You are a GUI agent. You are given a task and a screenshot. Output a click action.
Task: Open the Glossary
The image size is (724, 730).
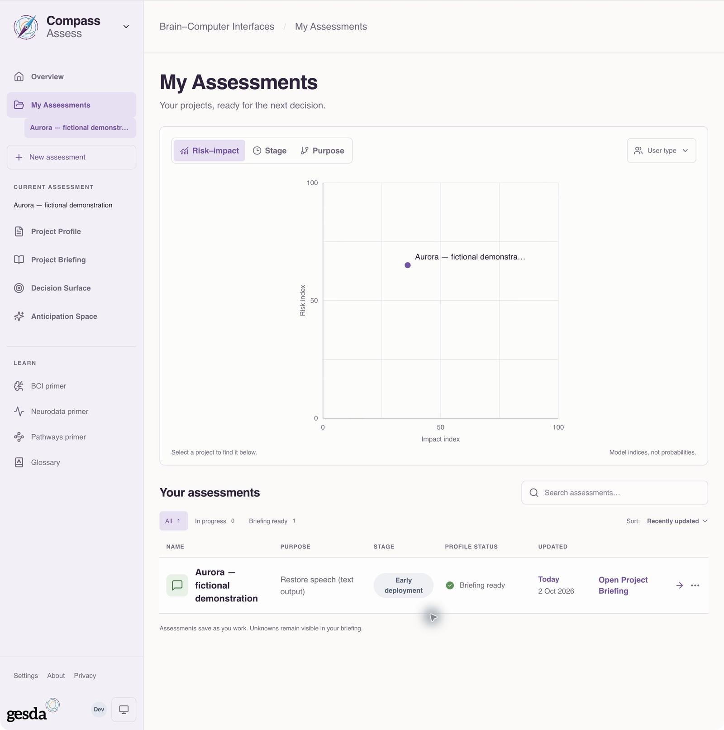coord(71,462)
